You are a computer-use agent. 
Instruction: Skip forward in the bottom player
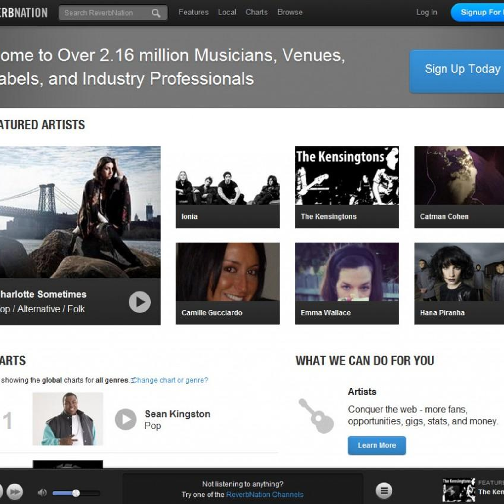[x=14, y=492]
